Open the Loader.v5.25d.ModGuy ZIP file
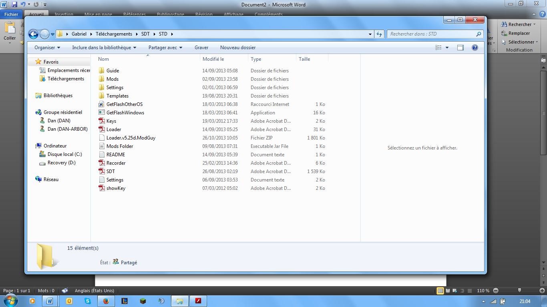The width and height of the screenshot is (547, 307). coord(131,138)
